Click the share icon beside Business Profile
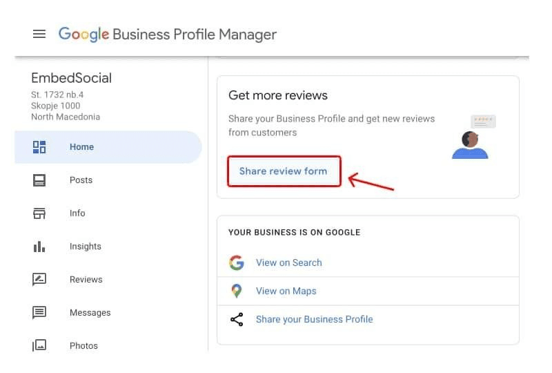552x373 pixels. tap(237, 320)
